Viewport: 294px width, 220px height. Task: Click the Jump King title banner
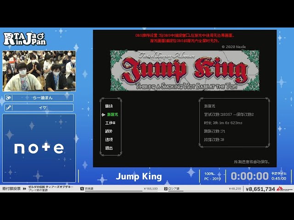[x=185, y=70]
